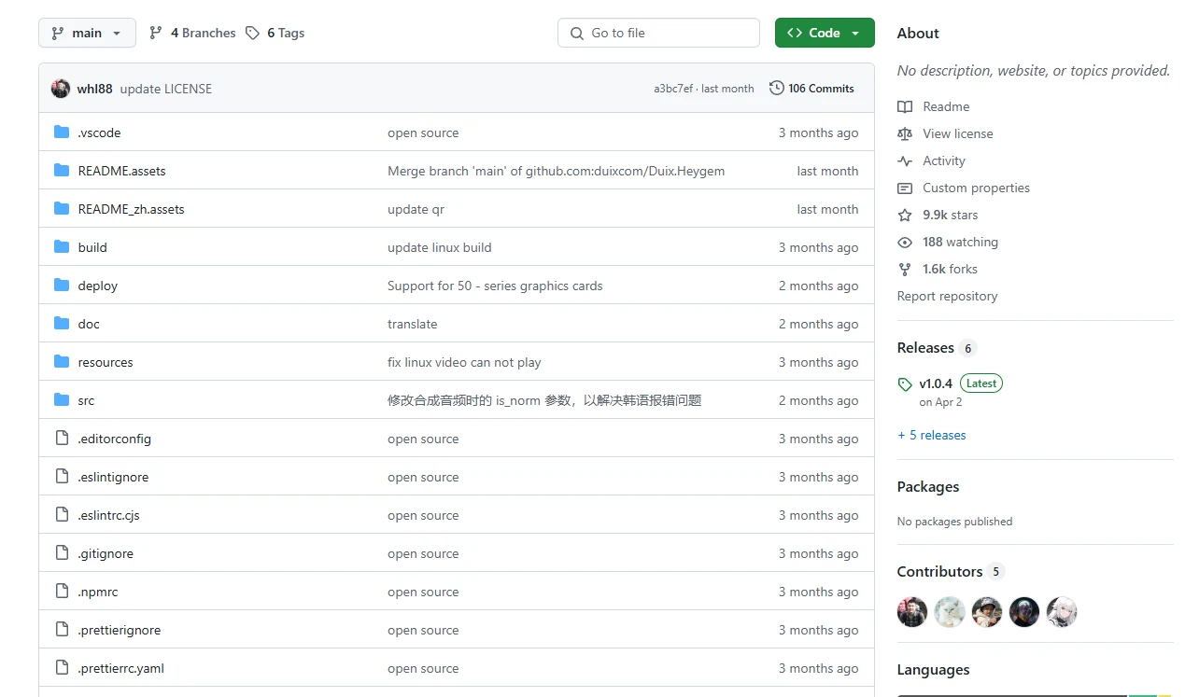Click the forks icon in About
Screen dimensions: 1185x697
[x=905, y=269]
